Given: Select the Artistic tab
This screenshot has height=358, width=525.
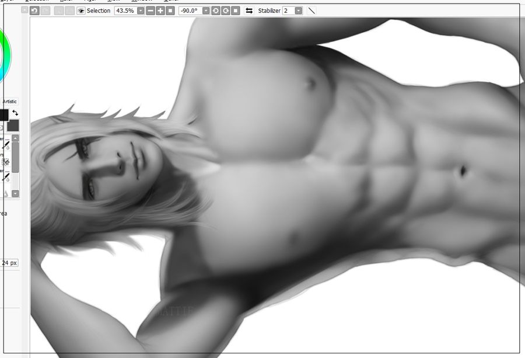Looking at the screenshot, I should 9,102.
